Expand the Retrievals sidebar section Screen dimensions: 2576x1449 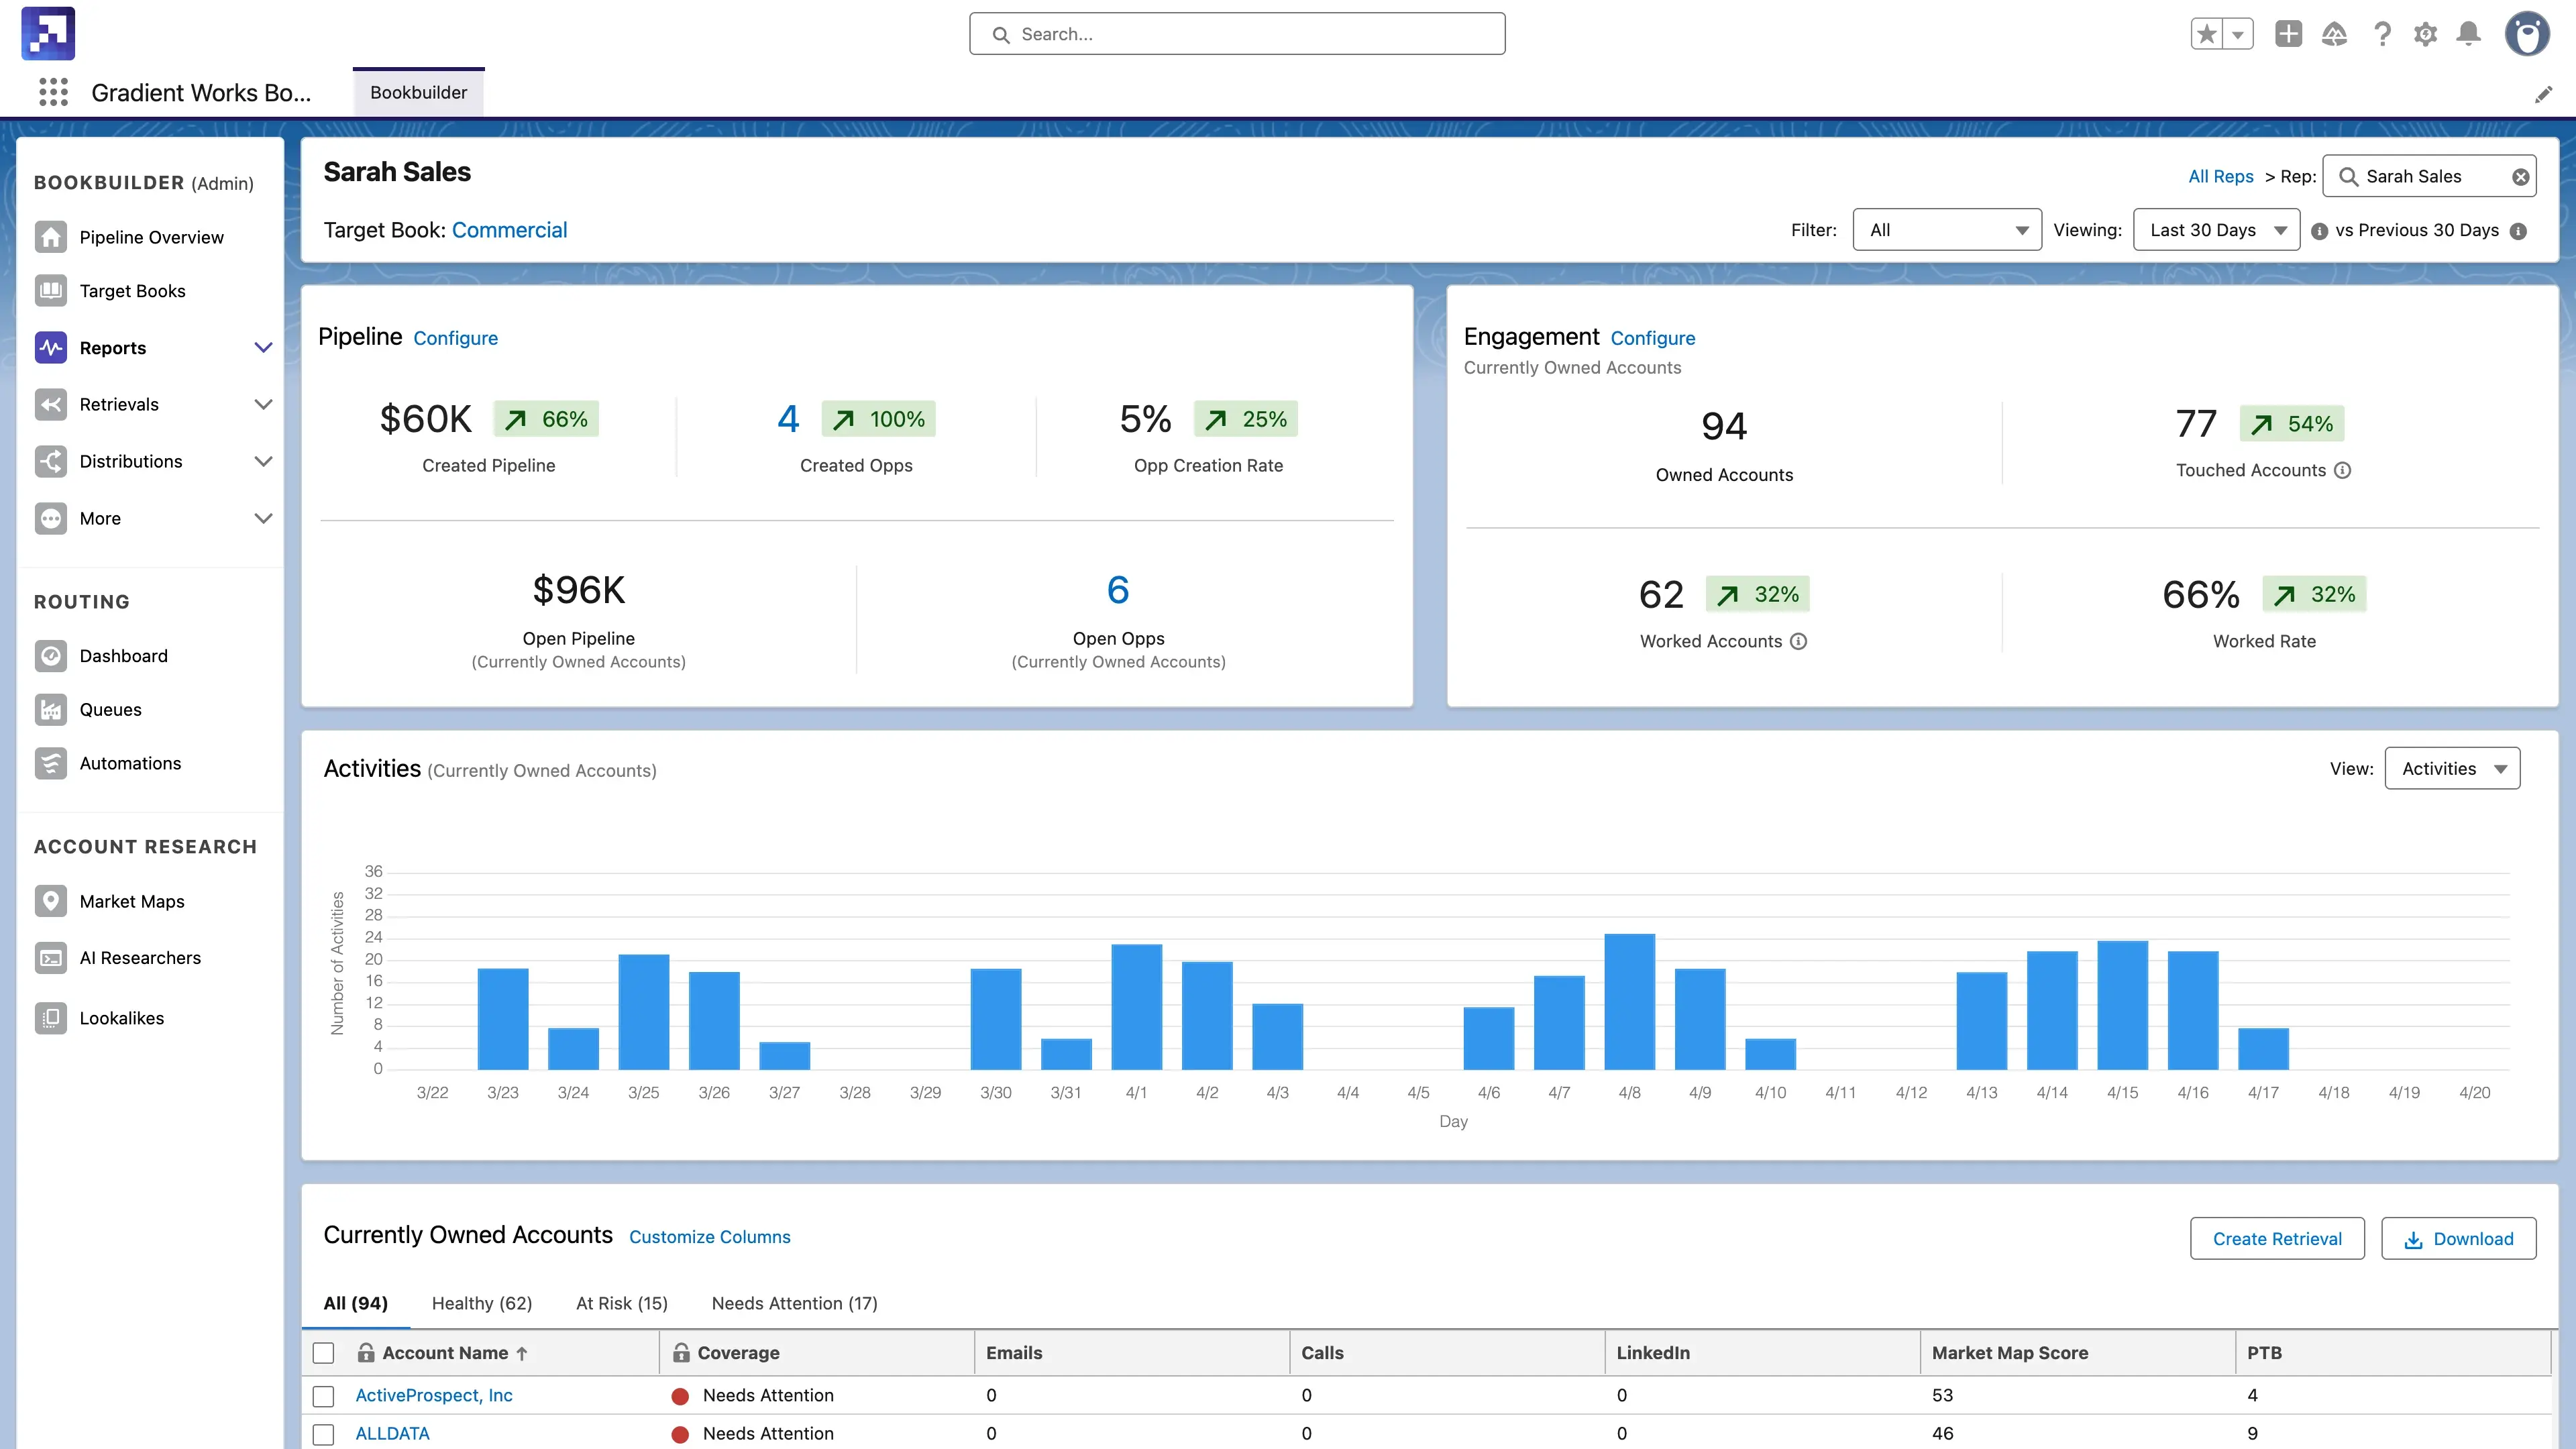click(263, 404)
